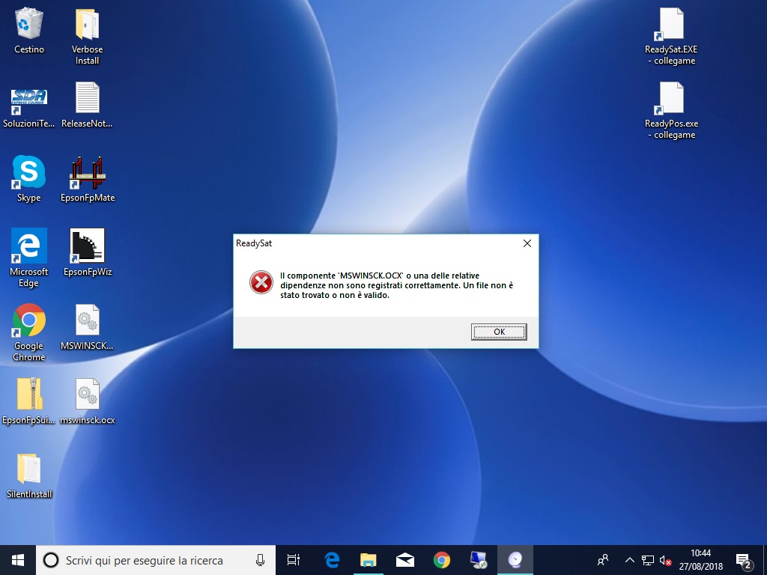Select the EpsonFpSui... zip archive
The height and width of the screenshot is (575, 767).
(x=29, y=401)
